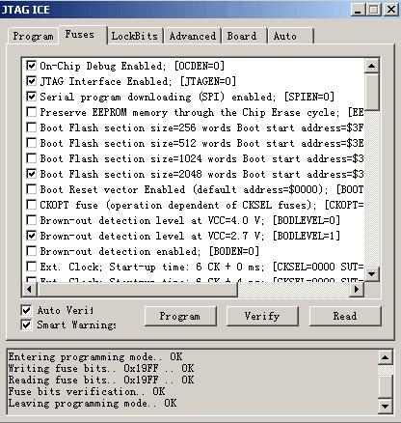Click log panel scroll down arrow

[x=385, y=406]
